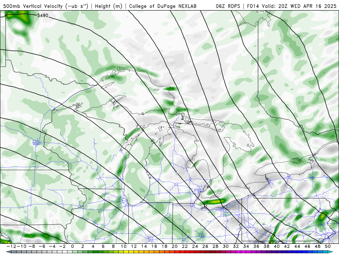Click the -4 value on the color scale

52,246
